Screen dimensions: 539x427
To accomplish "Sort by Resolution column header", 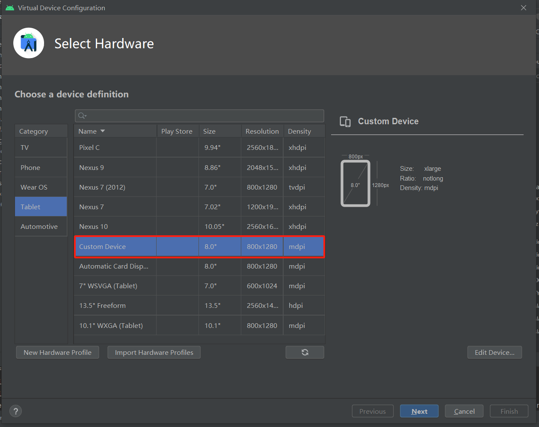I will point(262,131).
